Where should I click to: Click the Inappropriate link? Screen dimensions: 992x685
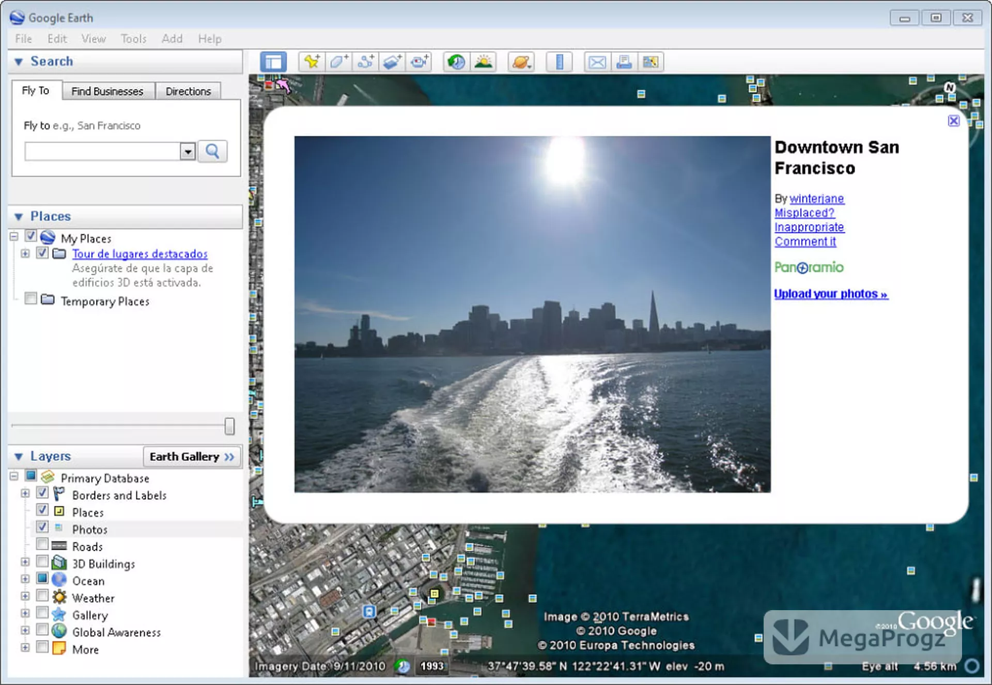pyautogui.click(x=809, y=227)
